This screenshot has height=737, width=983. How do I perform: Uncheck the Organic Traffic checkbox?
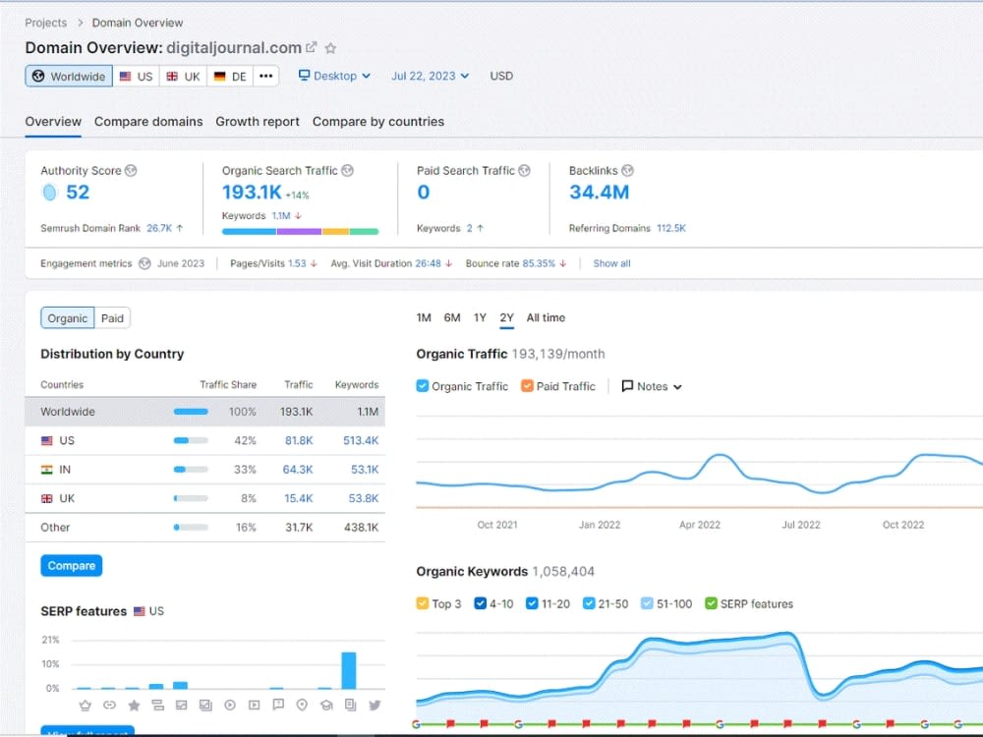[x=423, y=386]
